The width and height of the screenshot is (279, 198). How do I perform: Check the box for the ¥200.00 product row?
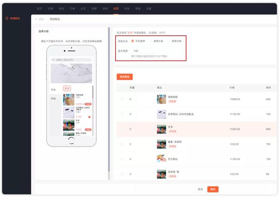click(122, 129)
